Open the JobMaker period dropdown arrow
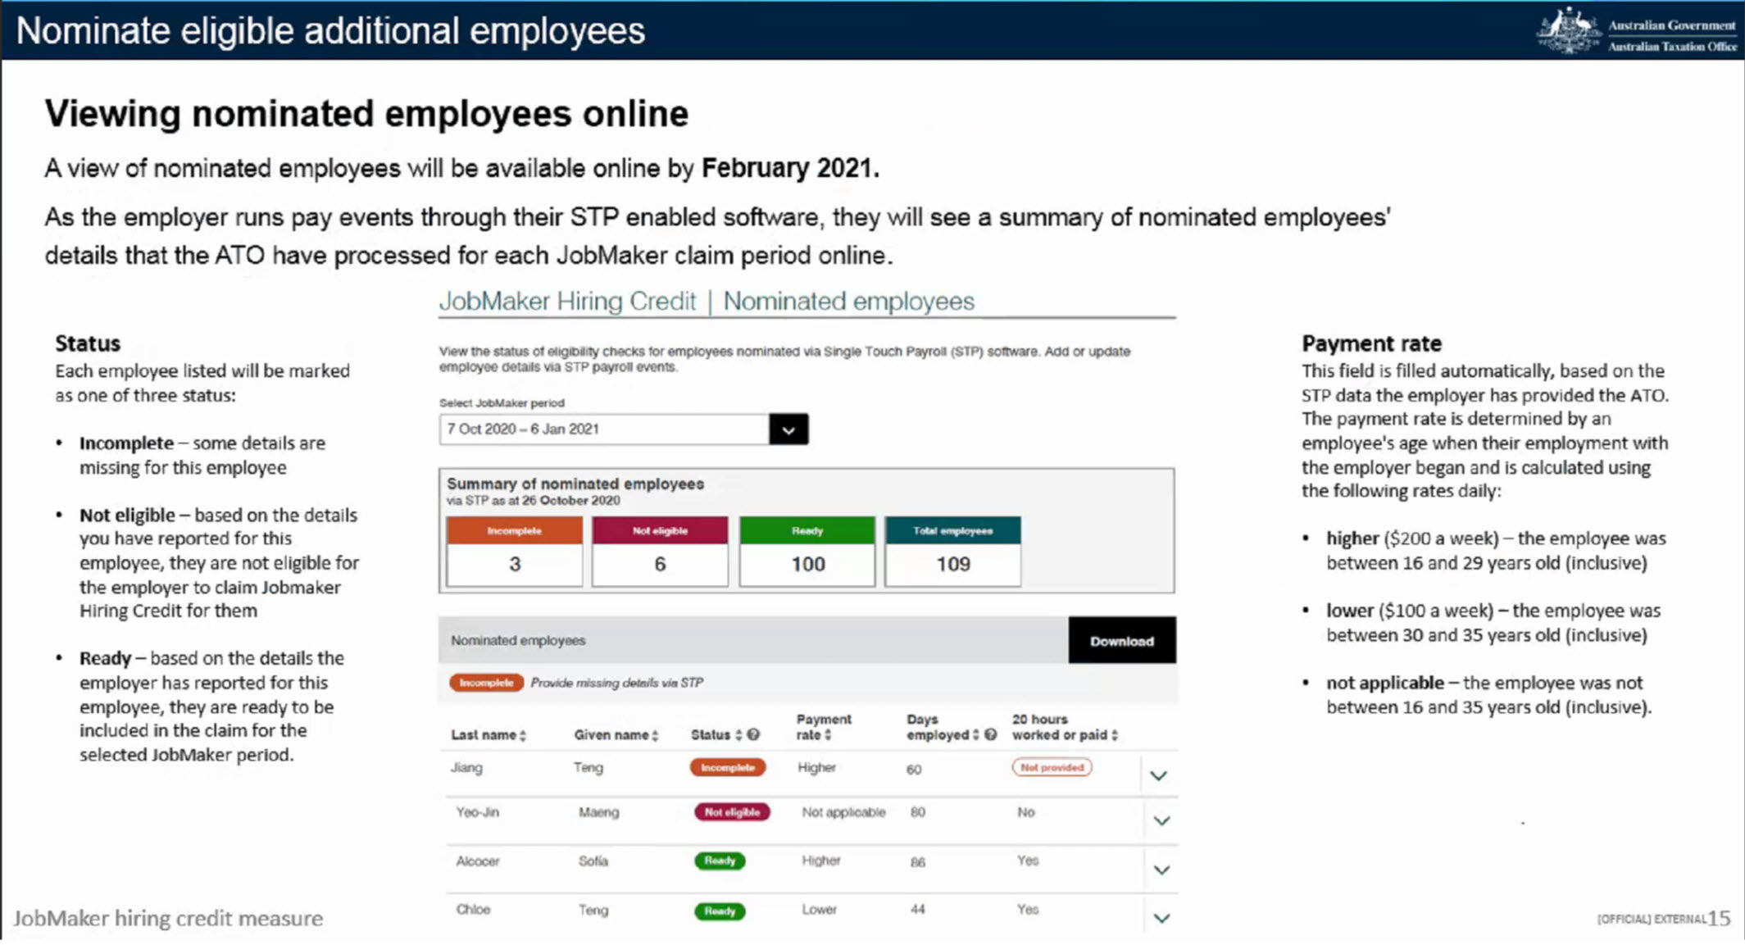The height and width of the screenshot is (945, 1745). tap(788, 429)
